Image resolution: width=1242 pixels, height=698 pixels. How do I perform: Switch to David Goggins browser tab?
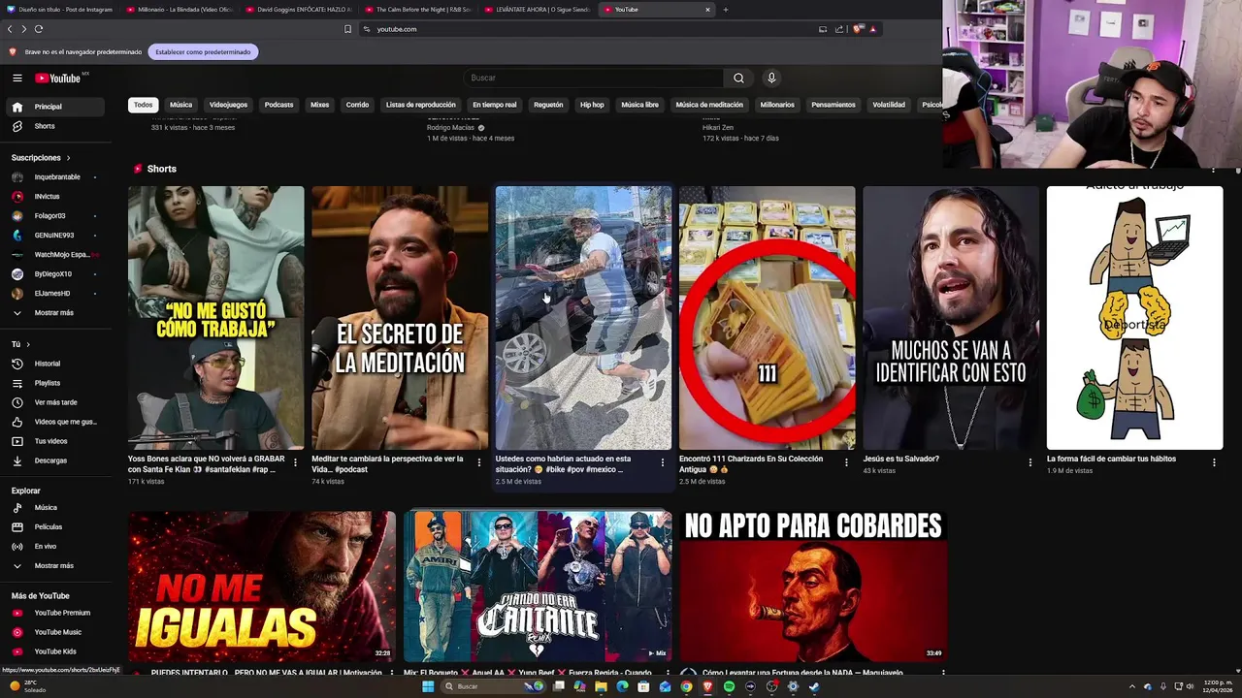[298, 10]
